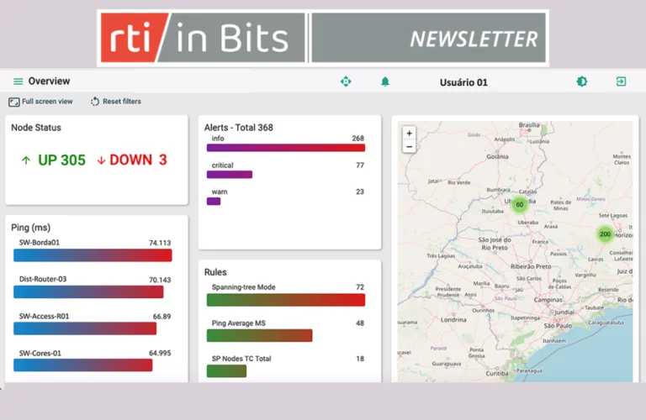Zoom in on the map
Viewport: 646px width, 420px height.
[409, 133]
